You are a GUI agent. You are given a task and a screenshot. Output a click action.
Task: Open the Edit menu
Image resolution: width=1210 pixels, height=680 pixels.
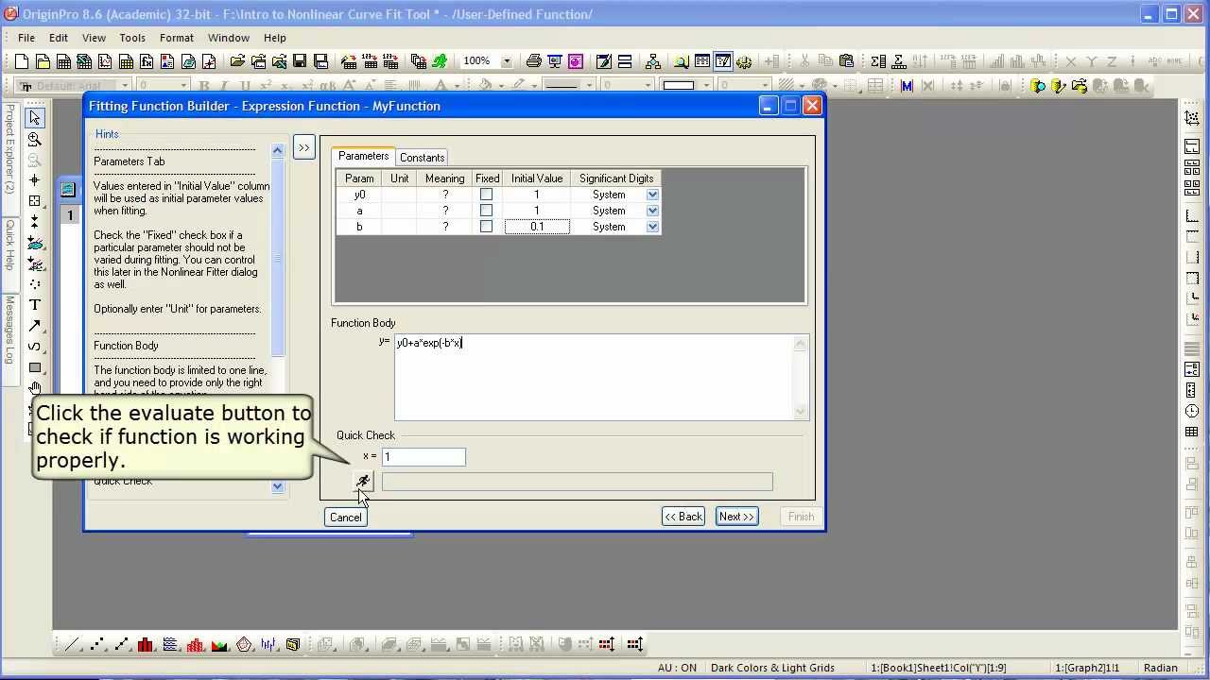tap(59, 38)
